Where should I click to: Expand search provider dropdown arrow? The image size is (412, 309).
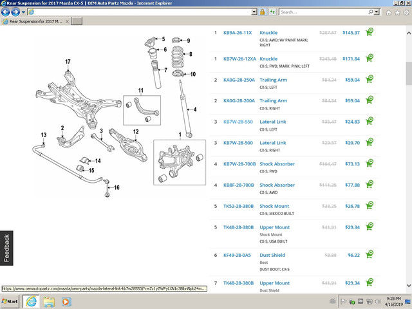[x=377, y=12]
